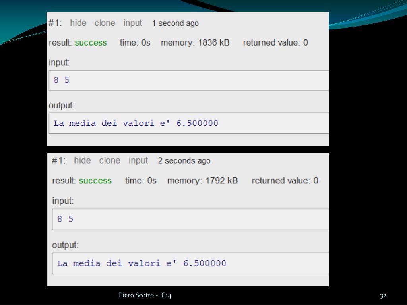
Task: Click the 'output:' label in the upper panel
Action: (62, 106)
